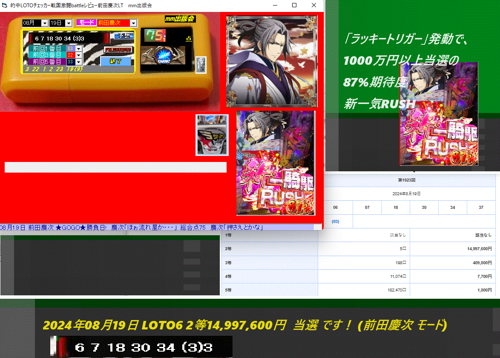Click the ラッキートリガー発動で banner text
The height and width of the screenshot is (358, 500).
click(x=407, y=39)
